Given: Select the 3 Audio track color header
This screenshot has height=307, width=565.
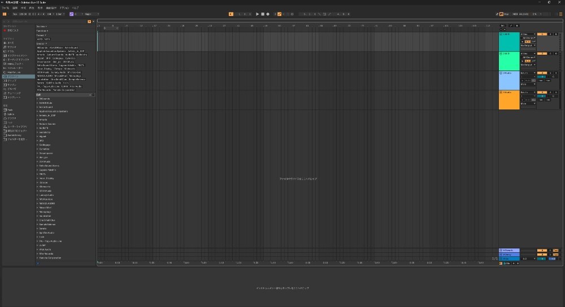Looking at the screenshot, I should 509,81.
